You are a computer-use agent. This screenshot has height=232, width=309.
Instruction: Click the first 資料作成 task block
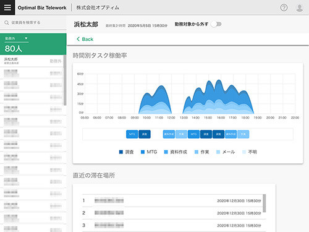click(x=169, y=134)
